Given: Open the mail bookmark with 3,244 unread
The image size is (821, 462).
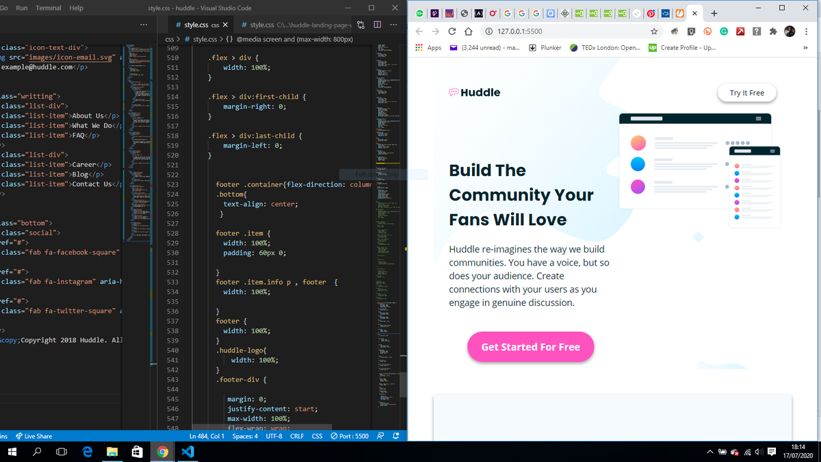Looking at the screenshot, I should pyautogui.click(x=484, y=48).
